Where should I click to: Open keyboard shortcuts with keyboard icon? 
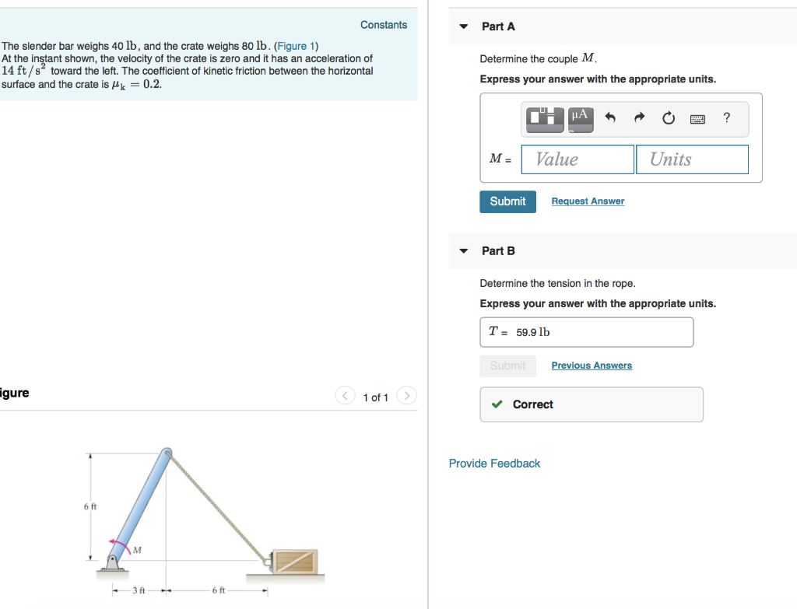click(x=697, y=118)
